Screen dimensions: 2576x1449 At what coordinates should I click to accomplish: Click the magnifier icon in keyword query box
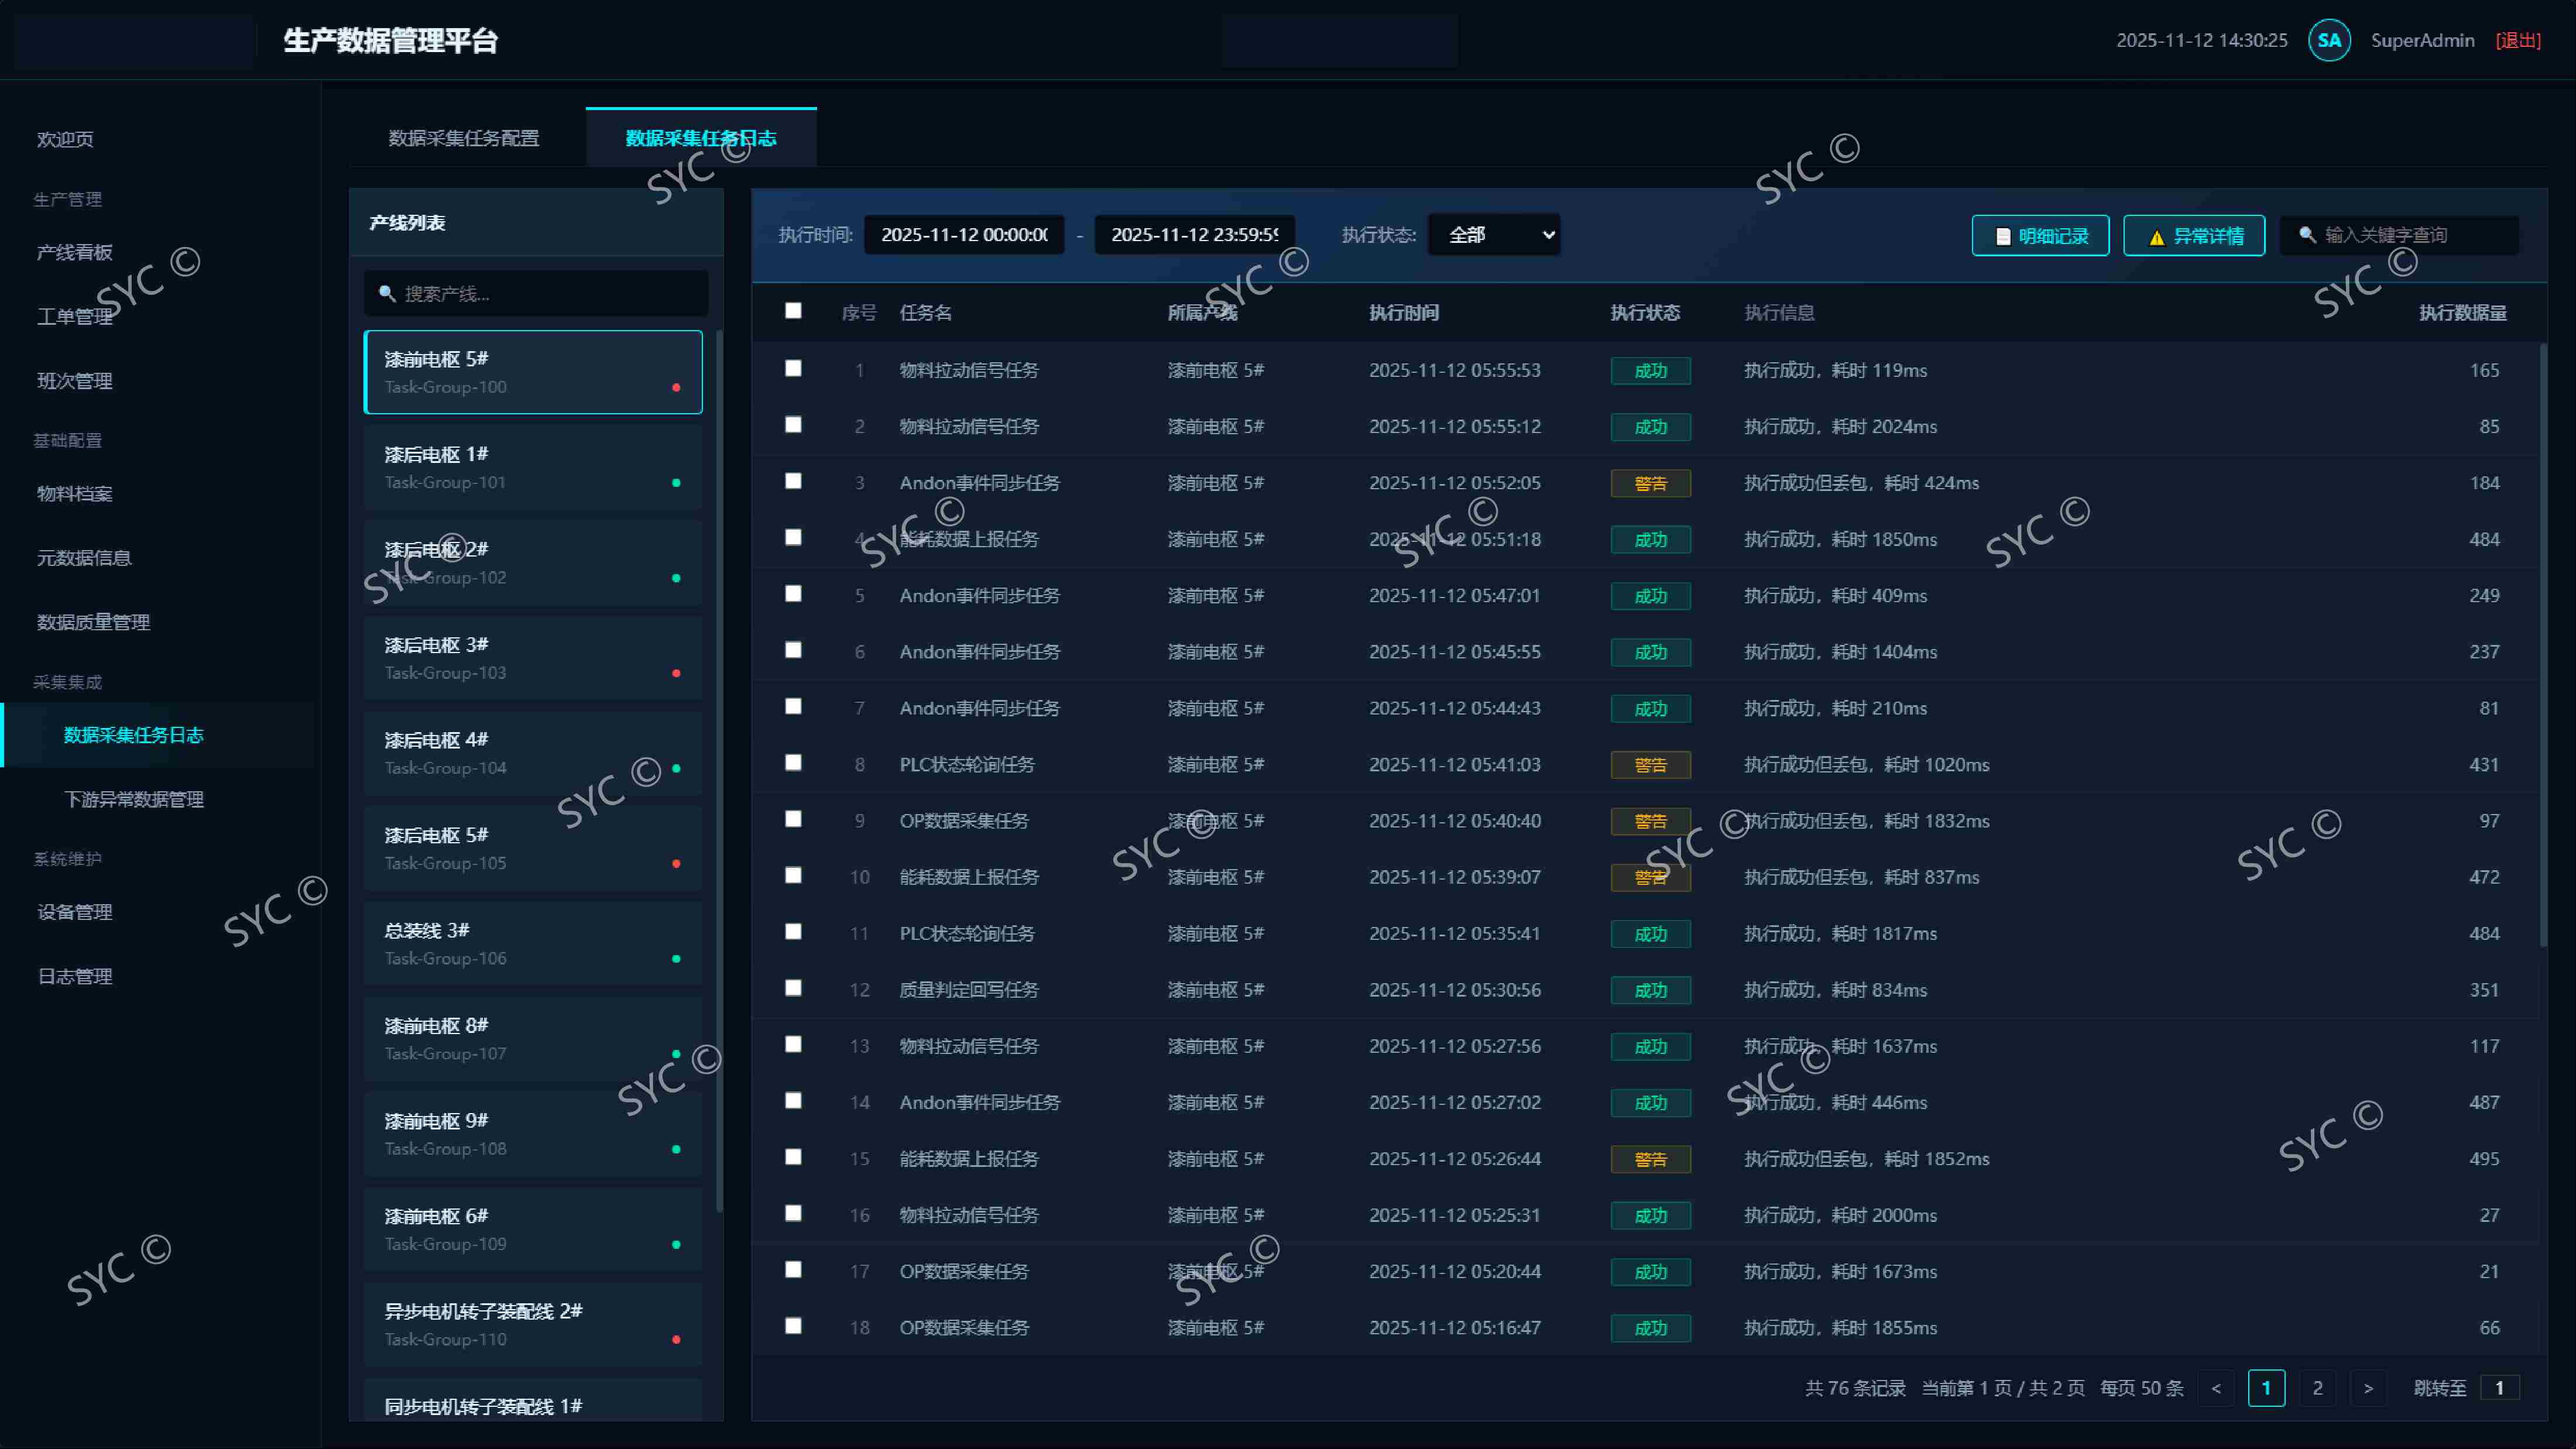pyautogui.click(x=2307, y=234)
